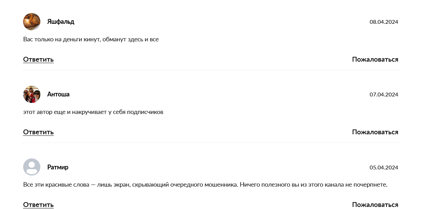Click the dashed divider below Яшфальд's comment
The height and width of the screenshot is (209, 432).
click(x=210, y=70)
